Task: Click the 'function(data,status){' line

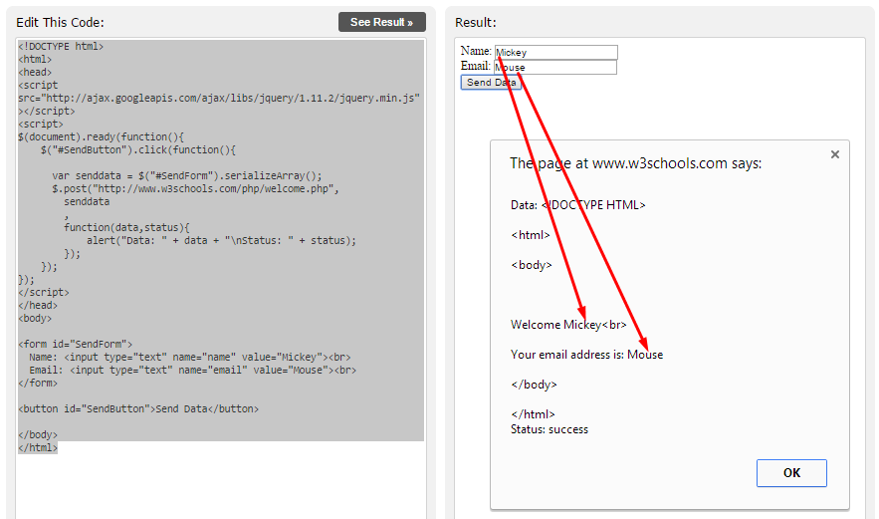Action: 126,227
